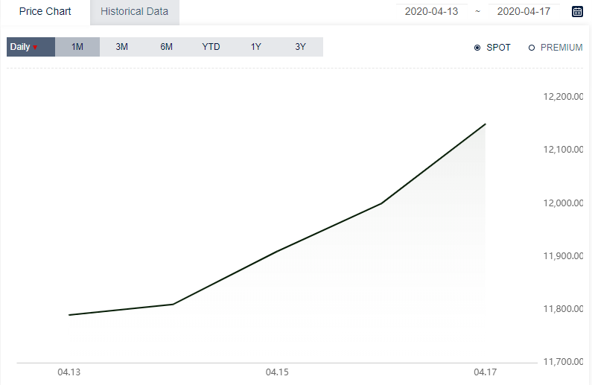Choose the 1Y time range
592x385 pixels.
tap(256, 47)
